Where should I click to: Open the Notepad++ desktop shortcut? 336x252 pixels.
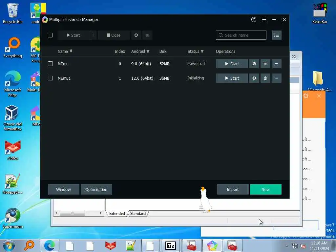[13, 184]
